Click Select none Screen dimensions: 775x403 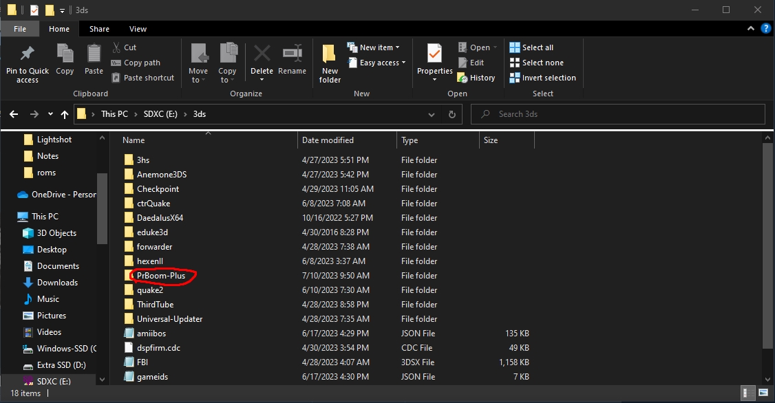pos(537,63)
